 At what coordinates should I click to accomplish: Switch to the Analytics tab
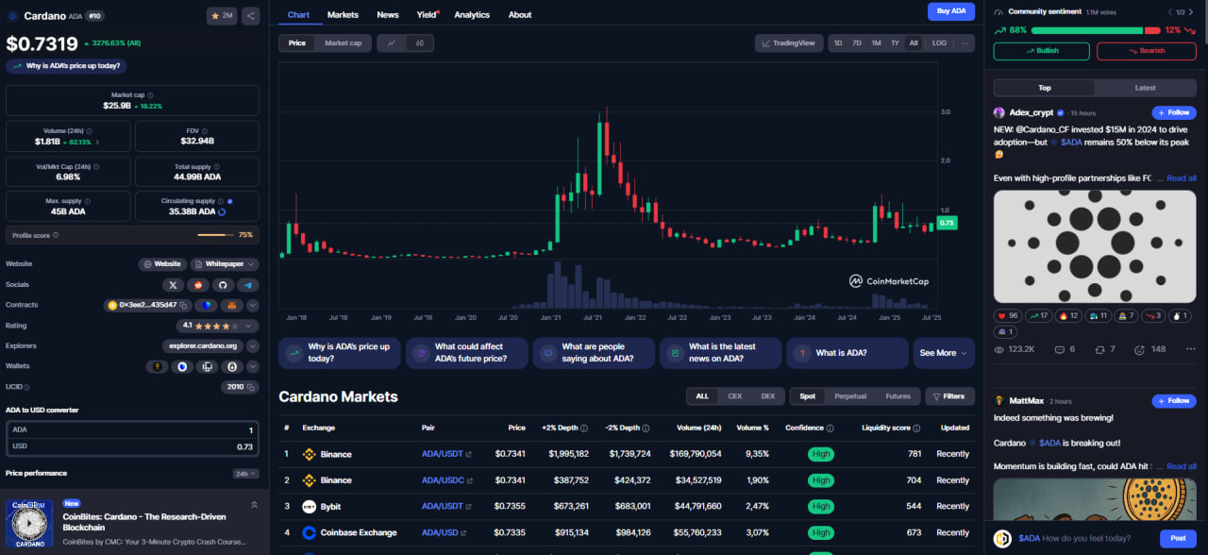472,15
